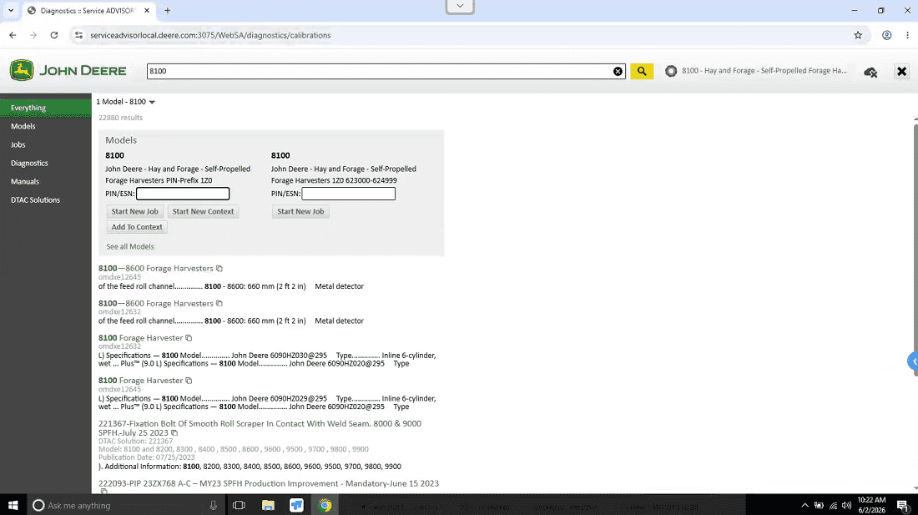Bookmark this page with the star icon
This screenshot has width=918, height=515.
point(858,35)
